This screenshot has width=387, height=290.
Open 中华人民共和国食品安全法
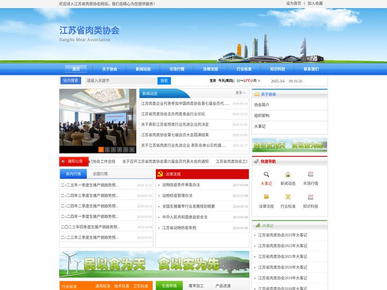[x=184, y=217]
